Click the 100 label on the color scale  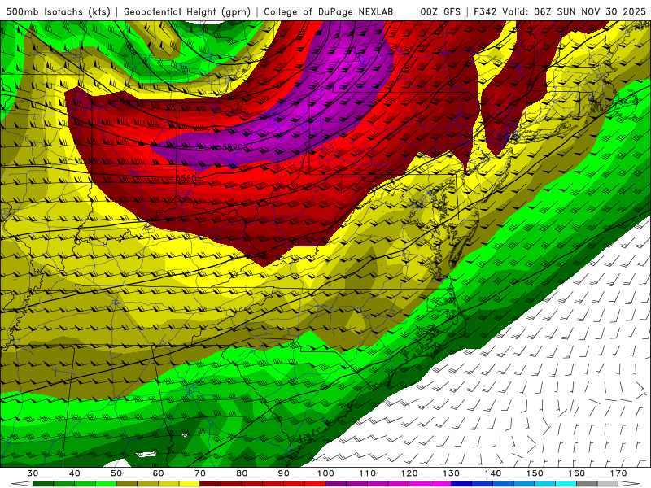coord(325,473)
